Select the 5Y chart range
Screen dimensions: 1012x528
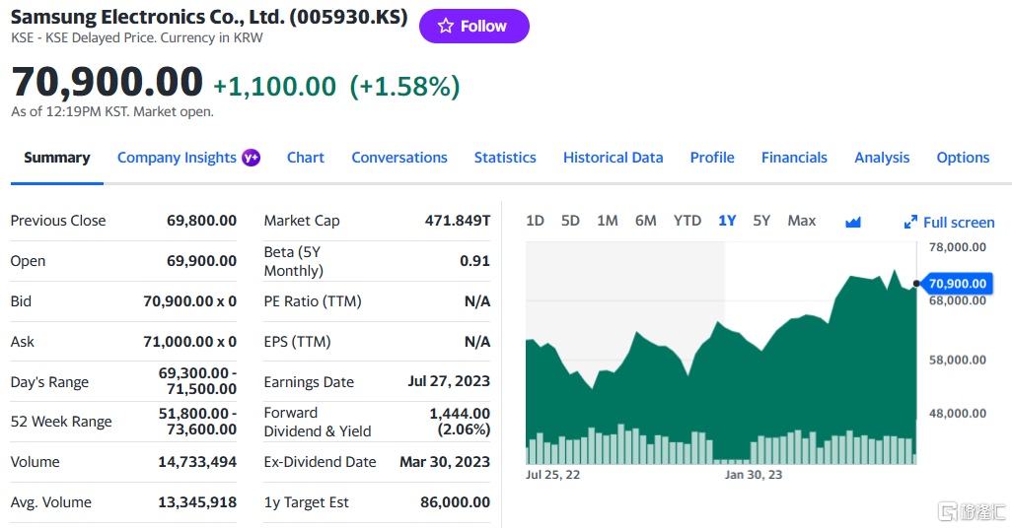(761, 221)
